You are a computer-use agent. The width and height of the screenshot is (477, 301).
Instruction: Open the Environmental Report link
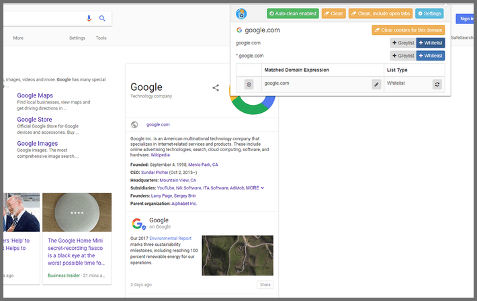(x=171, y=239)
